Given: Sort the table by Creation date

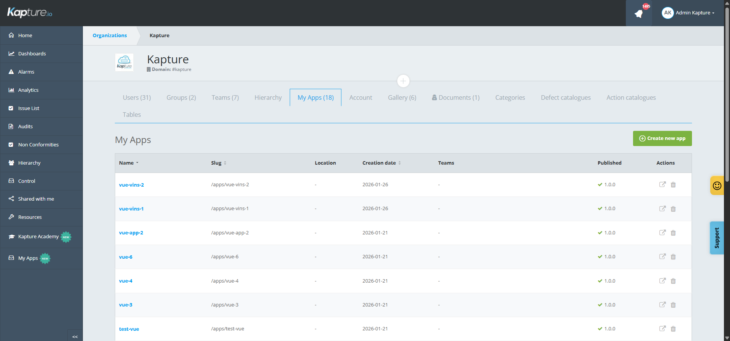Looking at the screenshot, I should point(382,163).
